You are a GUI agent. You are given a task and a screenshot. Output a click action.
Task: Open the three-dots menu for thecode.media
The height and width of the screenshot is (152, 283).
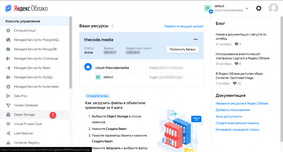click(x=195, y=39)
